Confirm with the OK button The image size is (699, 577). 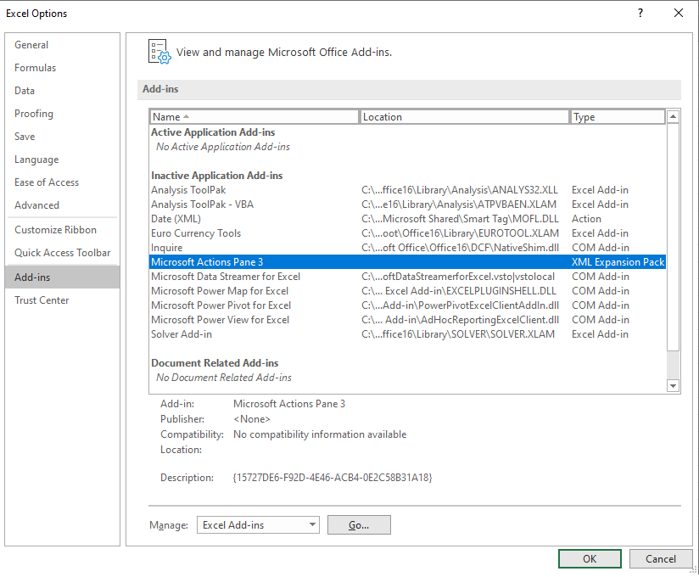[590, 558]
